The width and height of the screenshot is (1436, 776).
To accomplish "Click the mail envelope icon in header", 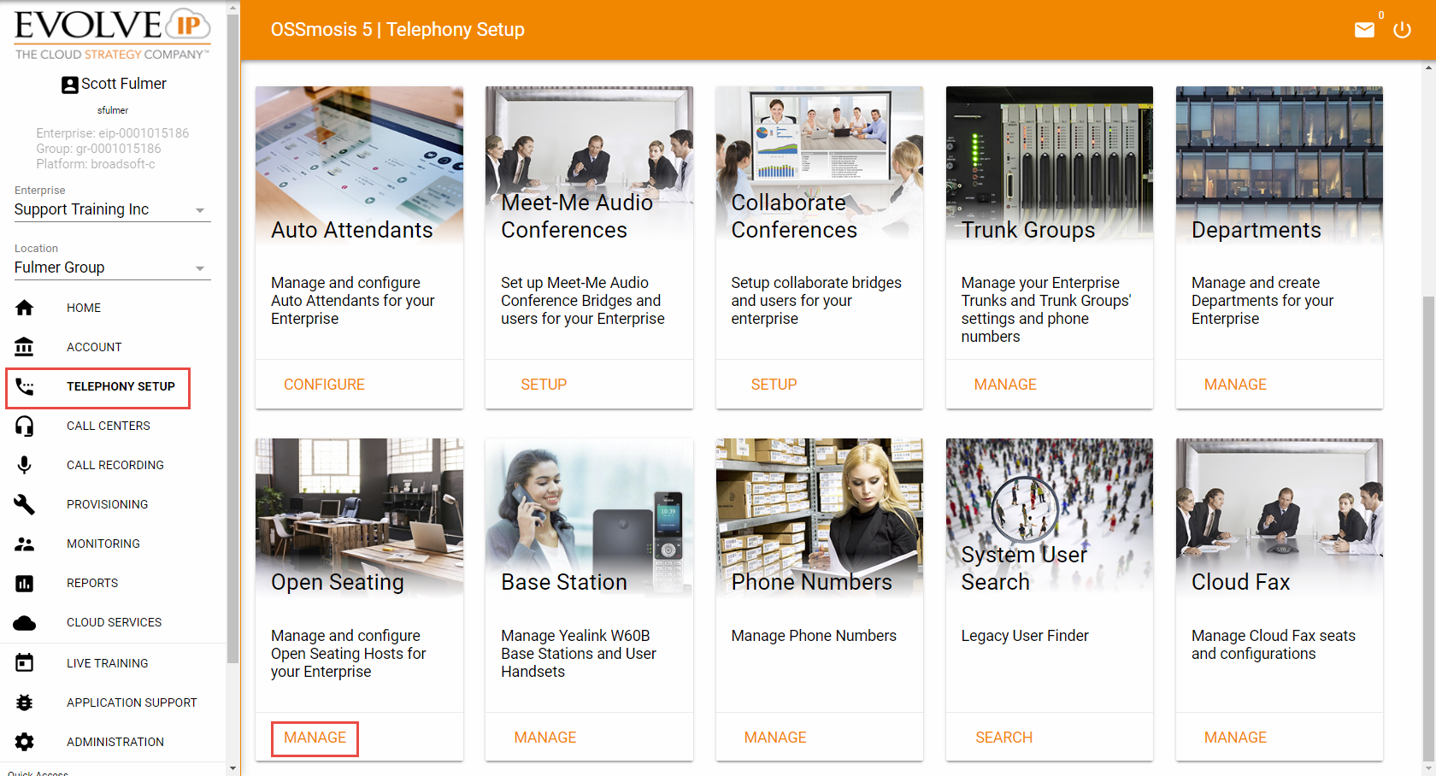I will pos(1364,30).
